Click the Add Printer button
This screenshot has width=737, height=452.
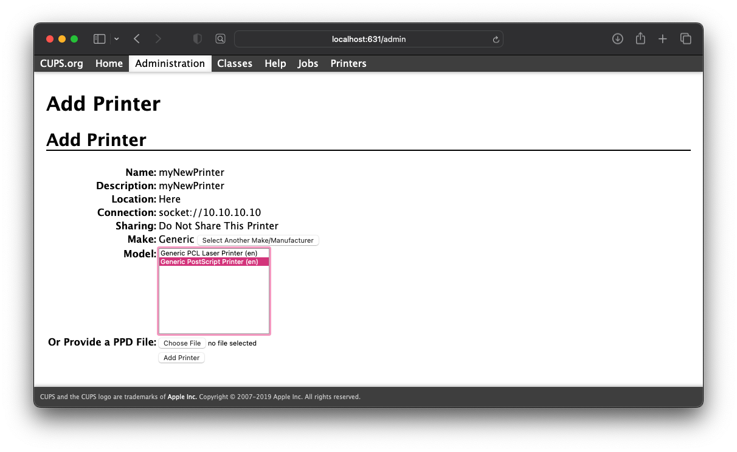coord(181,358)
